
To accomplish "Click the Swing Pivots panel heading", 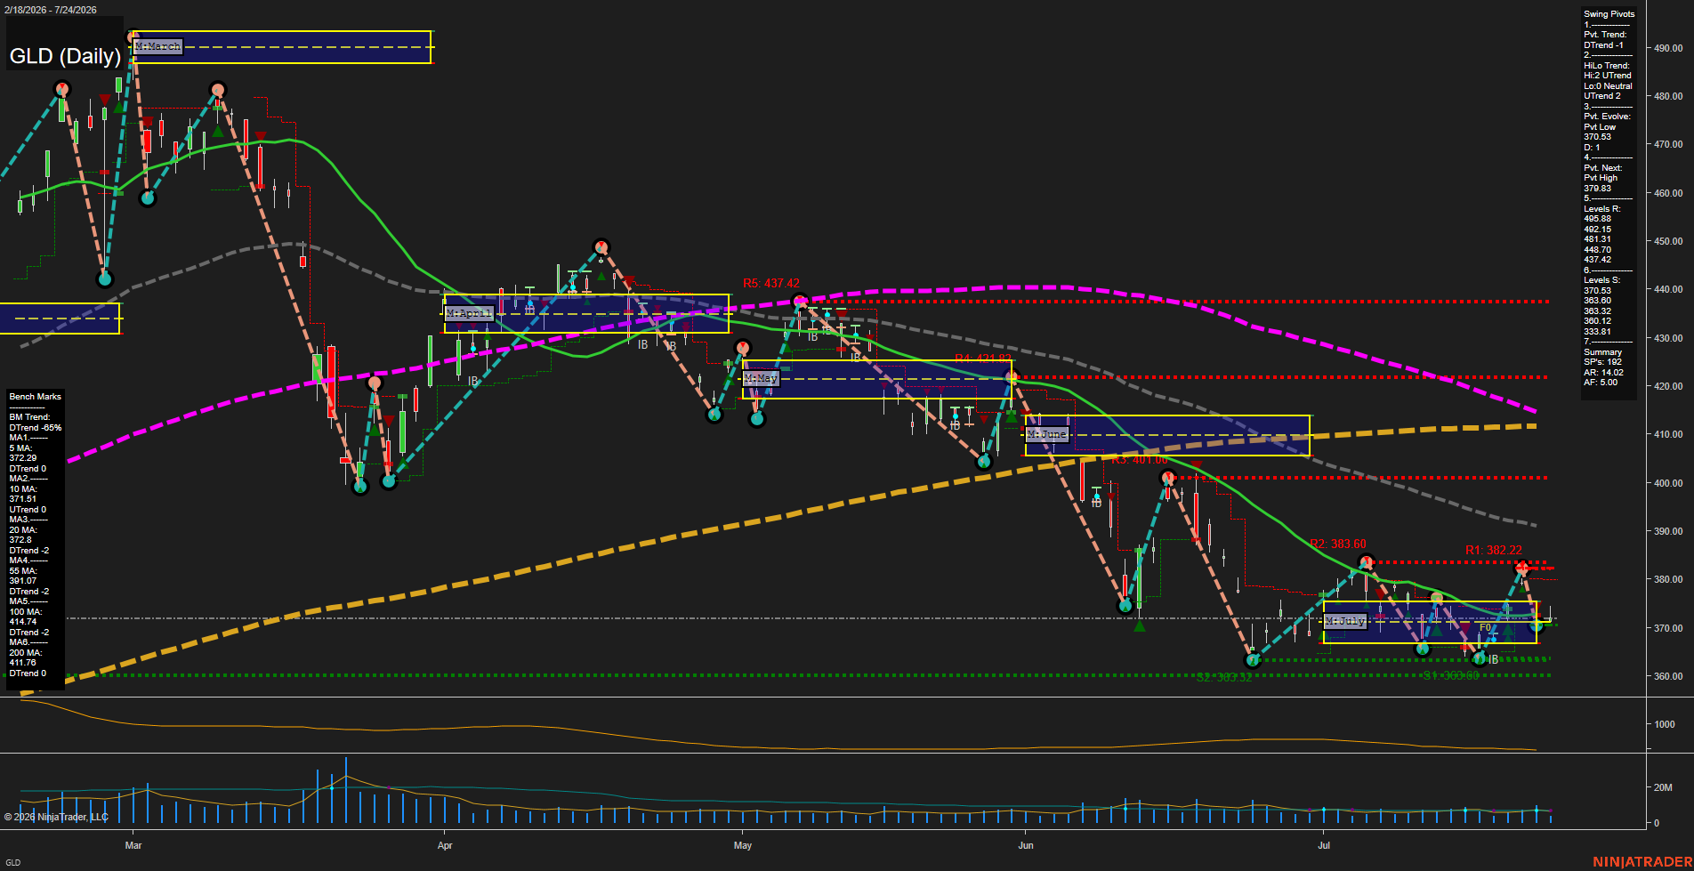I will pyautogui.click(x=1609, y=14).
